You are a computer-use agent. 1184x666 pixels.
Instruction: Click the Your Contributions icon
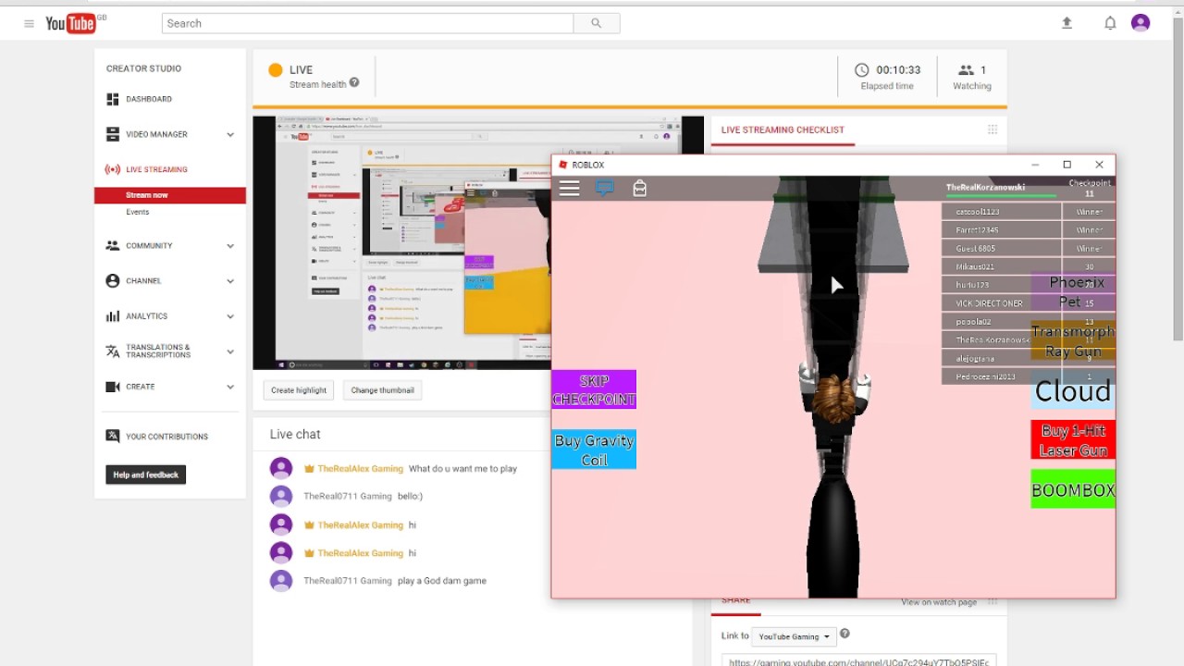[113, 436]
